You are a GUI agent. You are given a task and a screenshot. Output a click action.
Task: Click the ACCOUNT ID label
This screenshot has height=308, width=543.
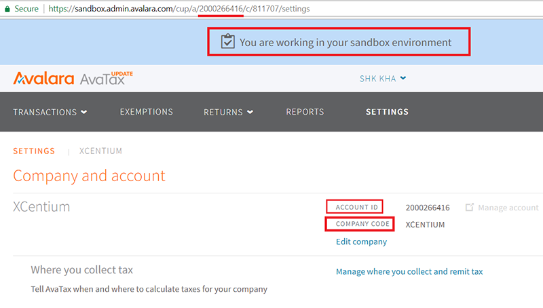pos(356,208)
